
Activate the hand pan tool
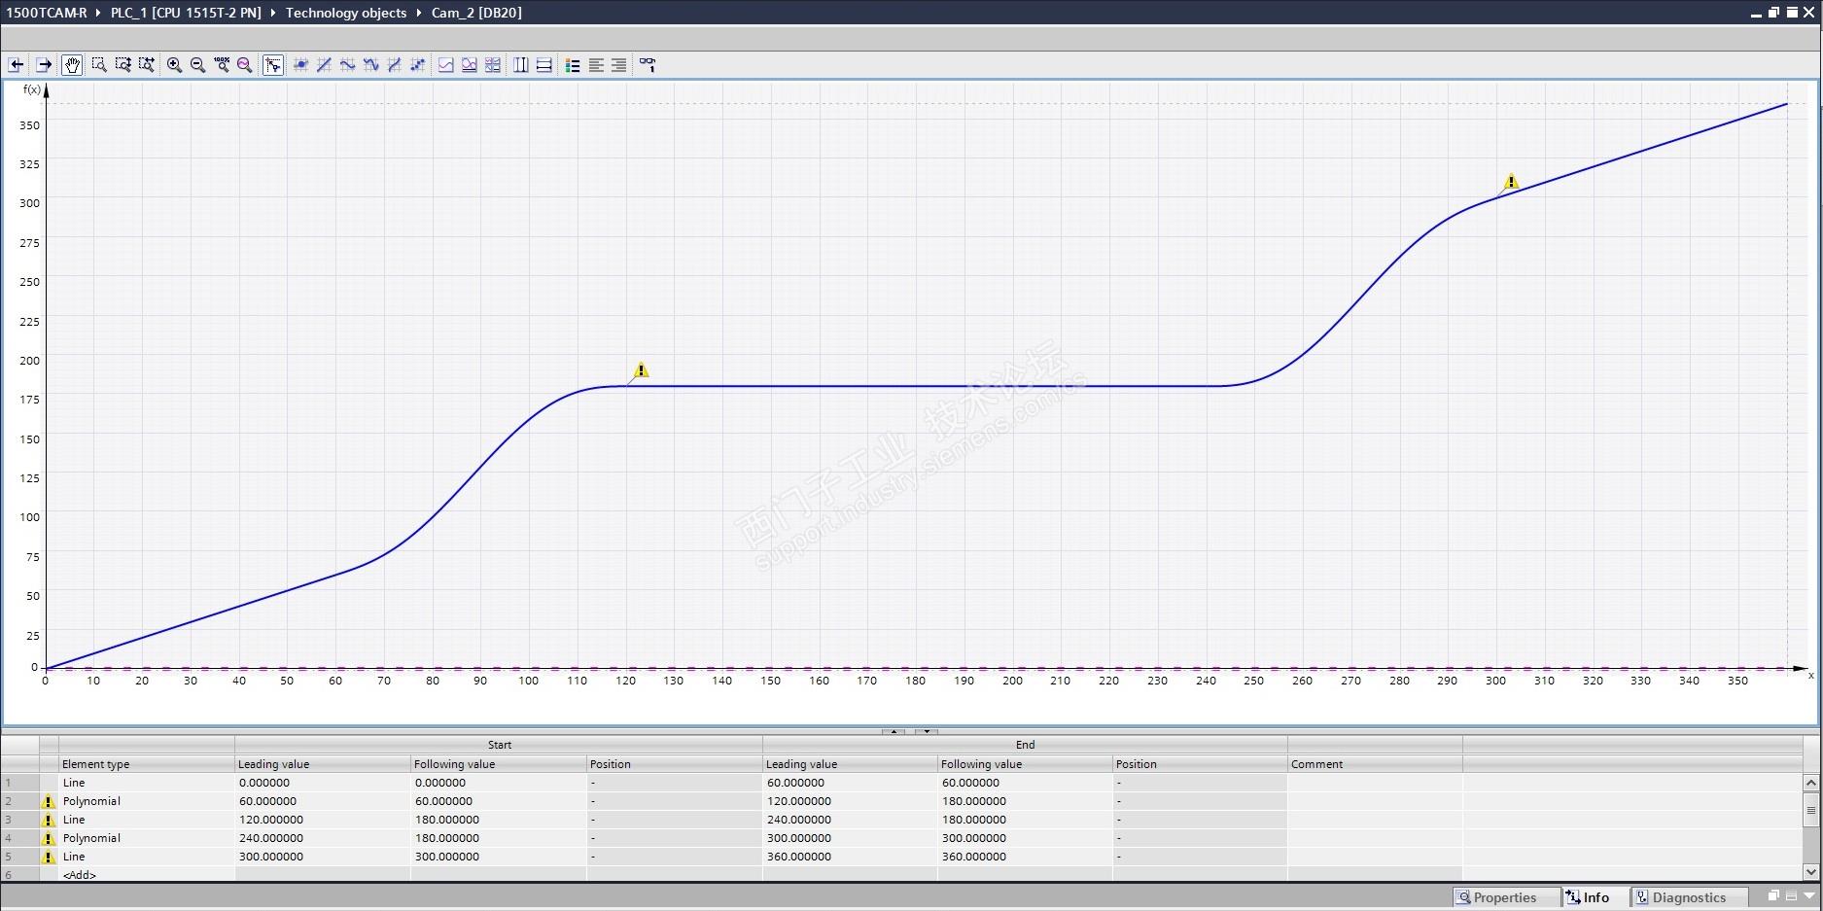(x=72, y=65)
